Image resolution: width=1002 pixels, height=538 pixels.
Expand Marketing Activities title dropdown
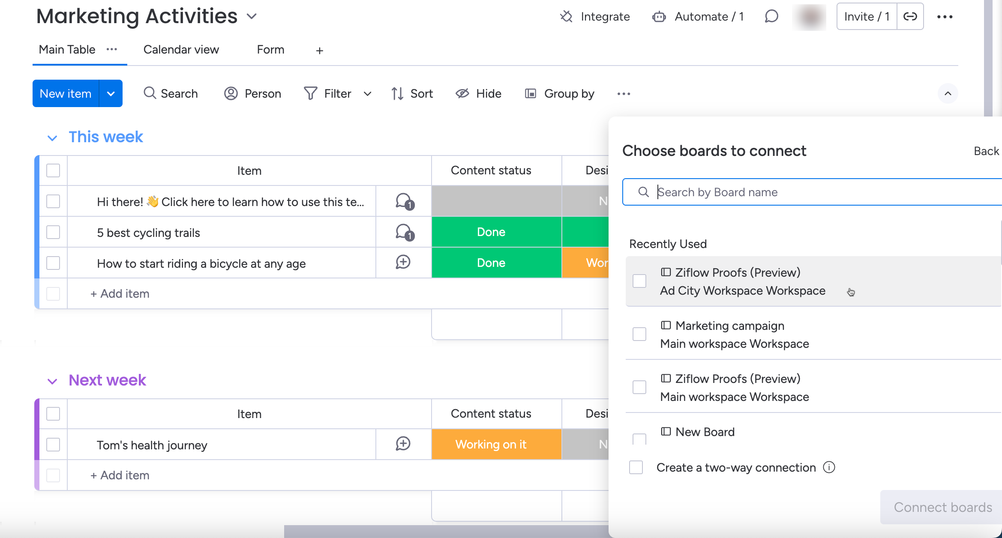click(252, 17)
